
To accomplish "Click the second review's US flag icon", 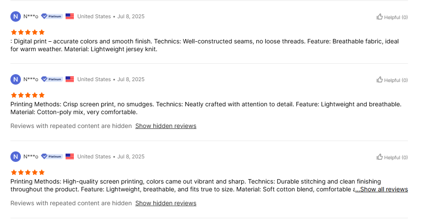I will click(70, 79).
